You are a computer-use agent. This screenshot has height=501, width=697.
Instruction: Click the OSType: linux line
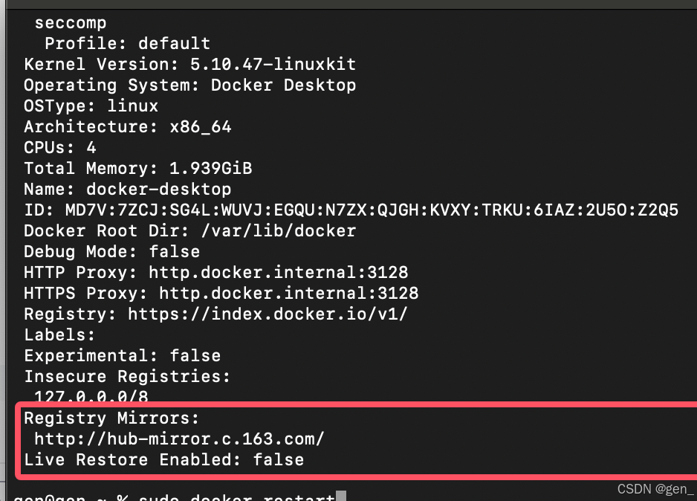point(91,106)
